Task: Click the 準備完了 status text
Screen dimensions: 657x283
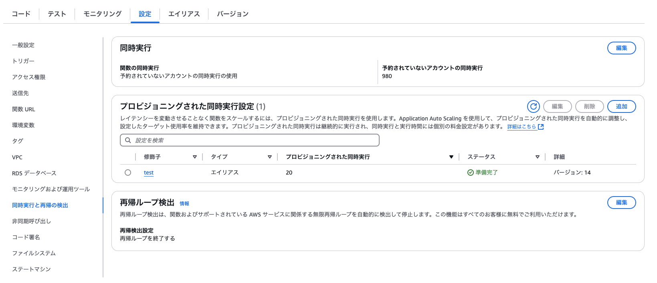Action: tap(487, 173)
